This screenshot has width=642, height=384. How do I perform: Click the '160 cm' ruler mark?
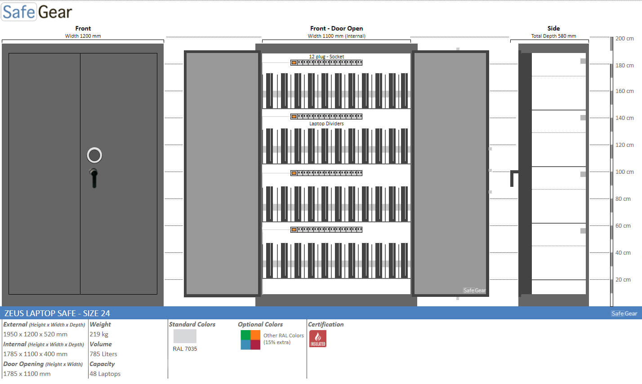[624, 91]
